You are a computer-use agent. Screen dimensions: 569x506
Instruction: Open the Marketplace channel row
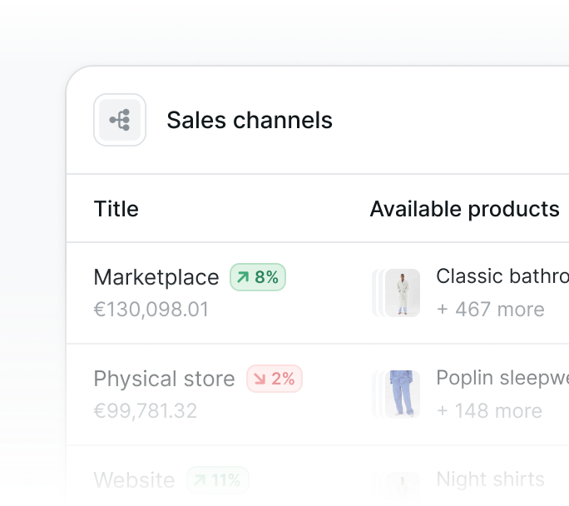point(318,293)
